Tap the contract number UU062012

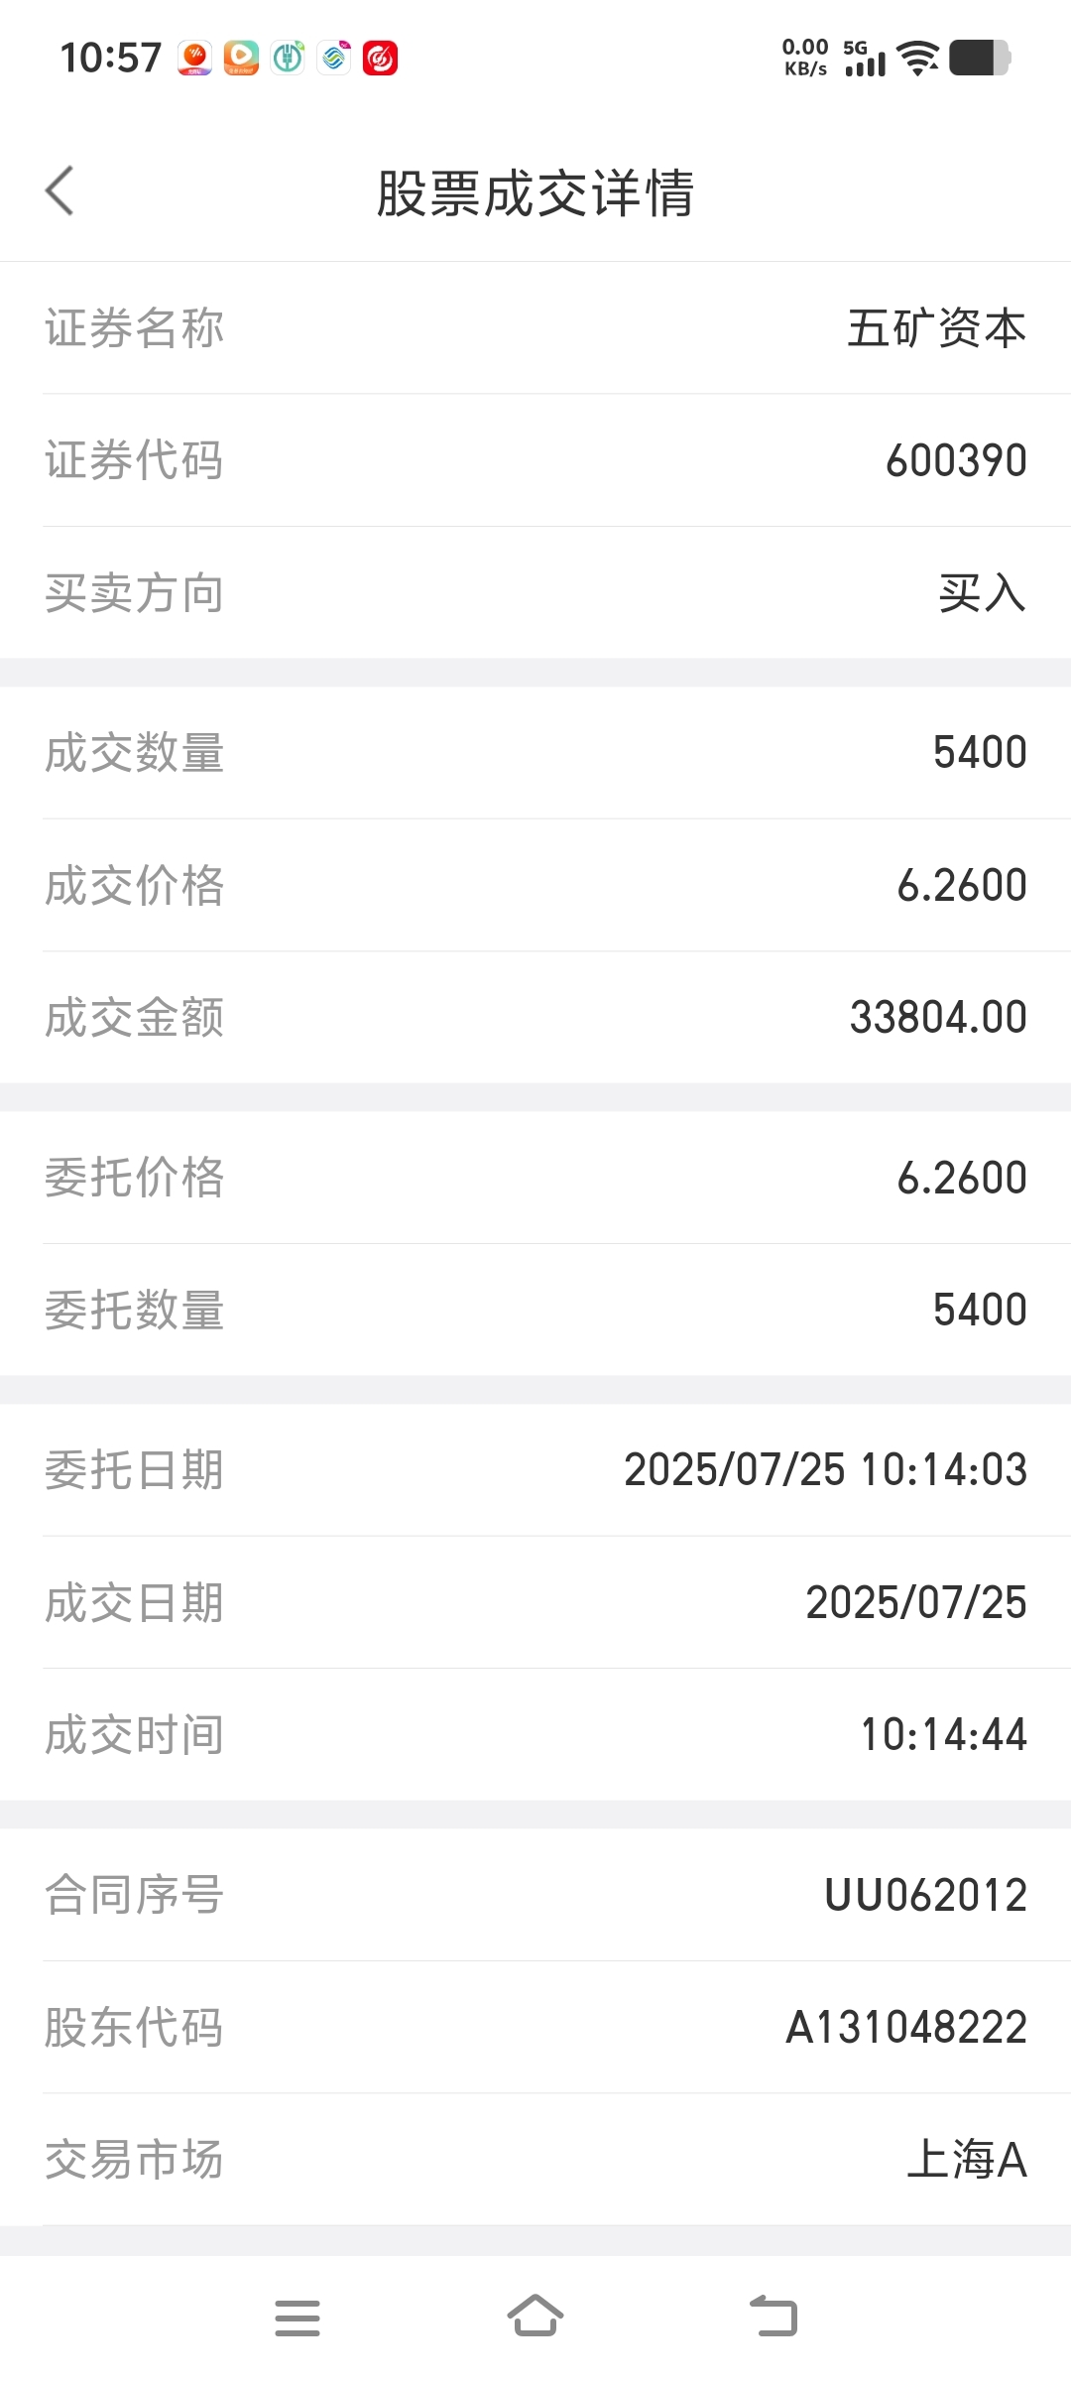[925, 1895]
